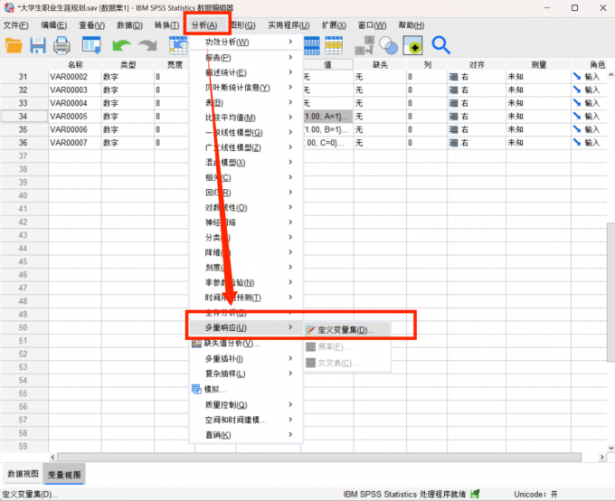Open the search magnifier tool
The image size is (615, 501).
click(x=441, y=45)
